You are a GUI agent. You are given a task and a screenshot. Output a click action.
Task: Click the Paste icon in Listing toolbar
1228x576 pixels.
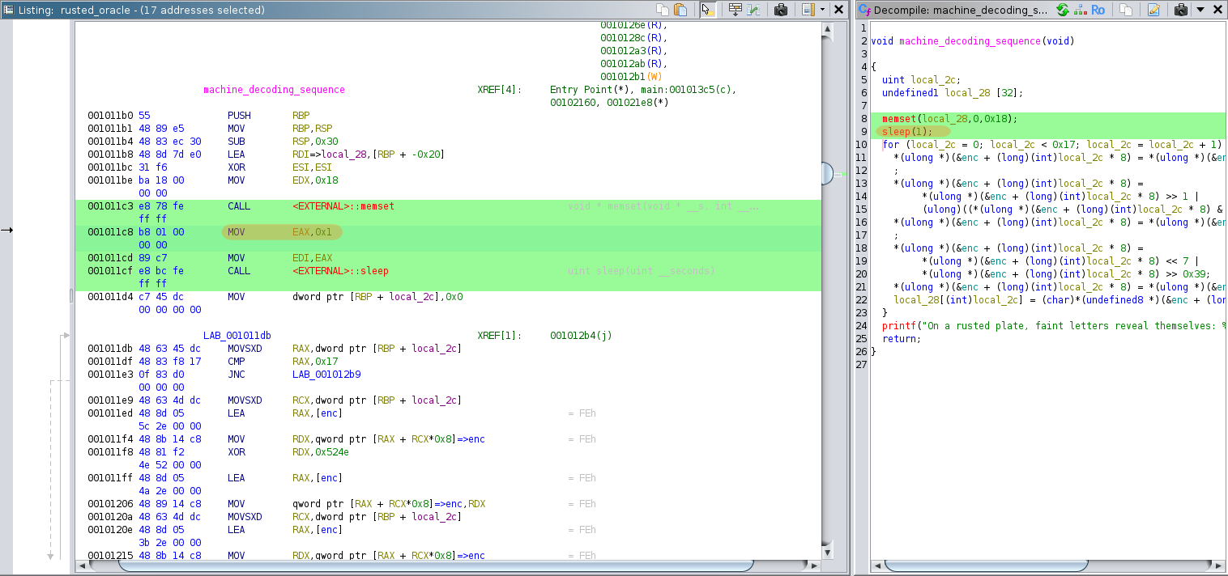[x=681, y=10]
